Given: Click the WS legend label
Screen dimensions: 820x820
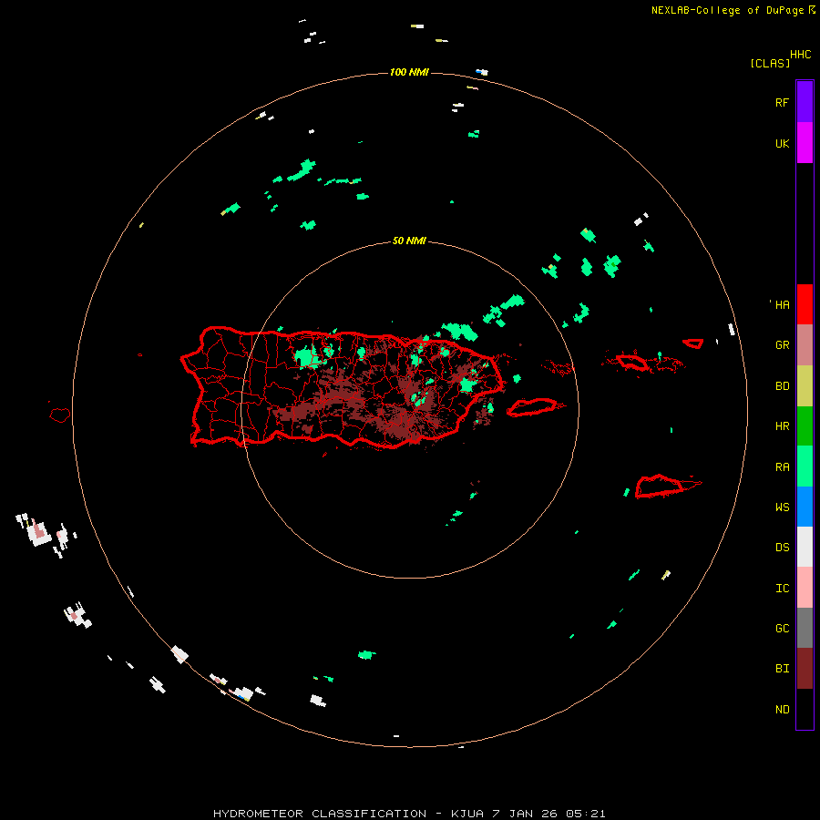Looking at the screenshot, I should [782, 507].
